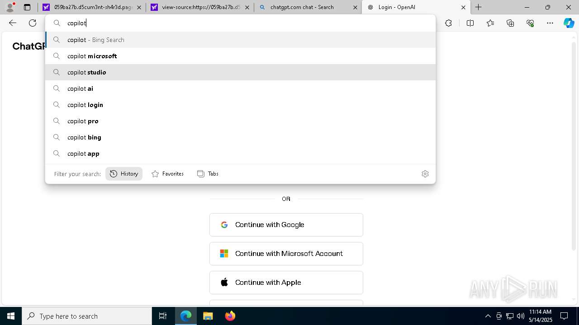Toggle the History search filter
579x325 pixels.
(124, 174)
